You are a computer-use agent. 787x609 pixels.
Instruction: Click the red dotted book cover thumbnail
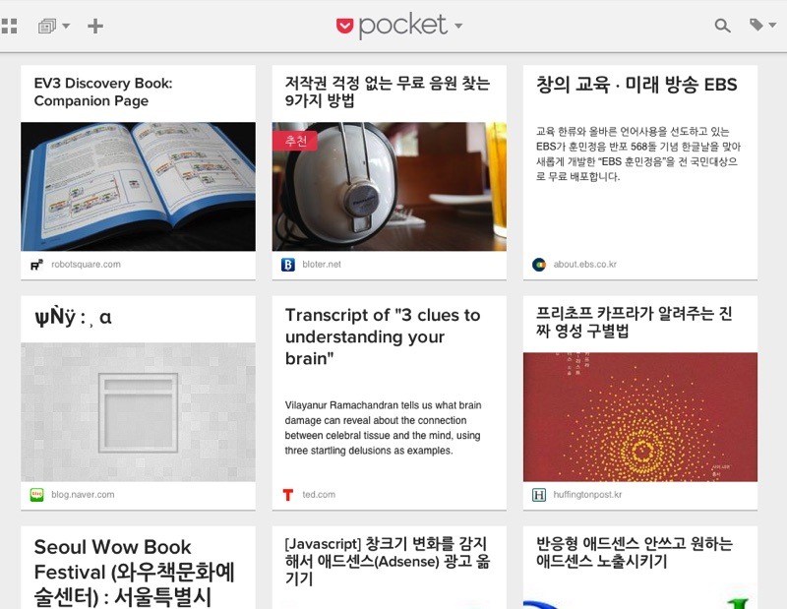pyautogui.click(x=640, y=417)
